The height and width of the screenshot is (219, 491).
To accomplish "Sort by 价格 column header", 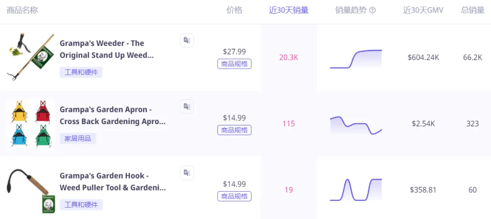I will pyautogui.click(x=235, y=10).
